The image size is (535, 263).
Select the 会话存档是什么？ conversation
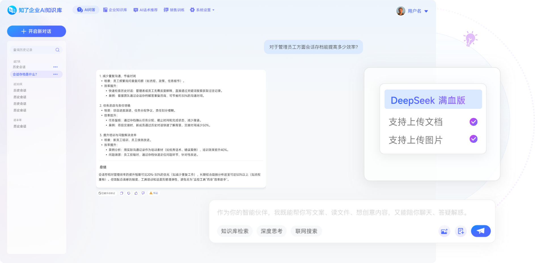[36, 75]
